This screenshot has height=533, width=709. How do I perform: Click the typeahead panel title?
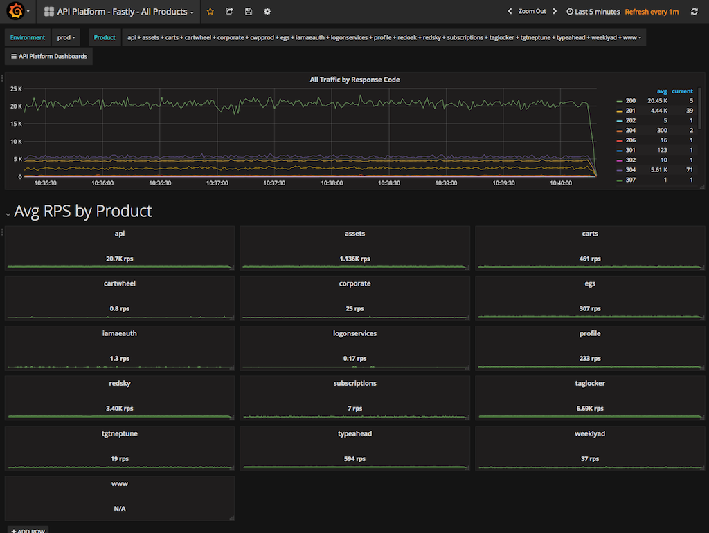point(354,433)
